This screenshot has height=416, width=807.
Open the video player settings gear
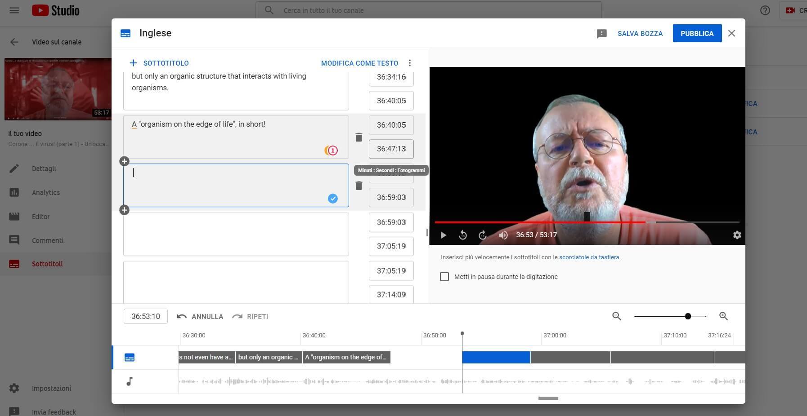click(x=737, y=235)
